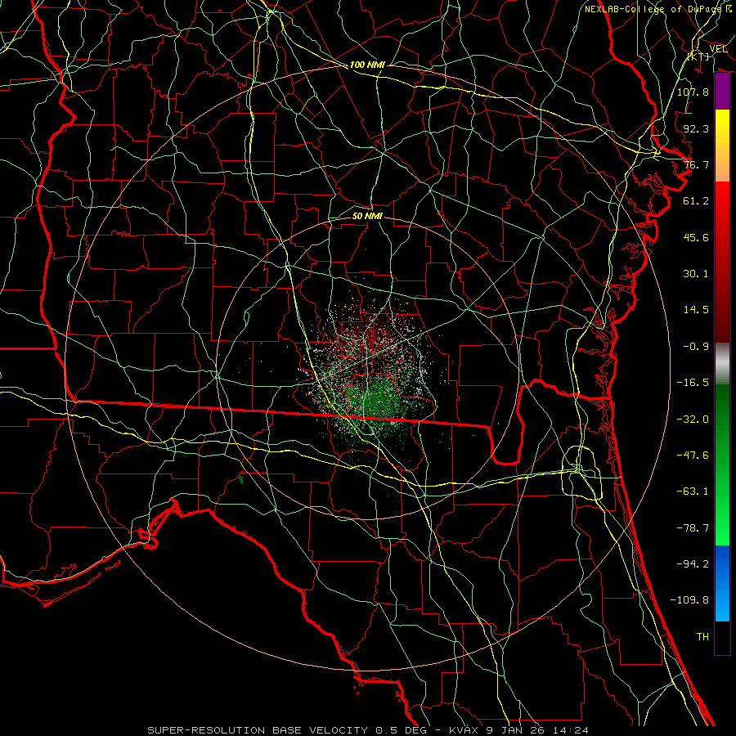Click the 100 NMI range ring label
The width and height of the screenshot is (736, 736).
367,65
